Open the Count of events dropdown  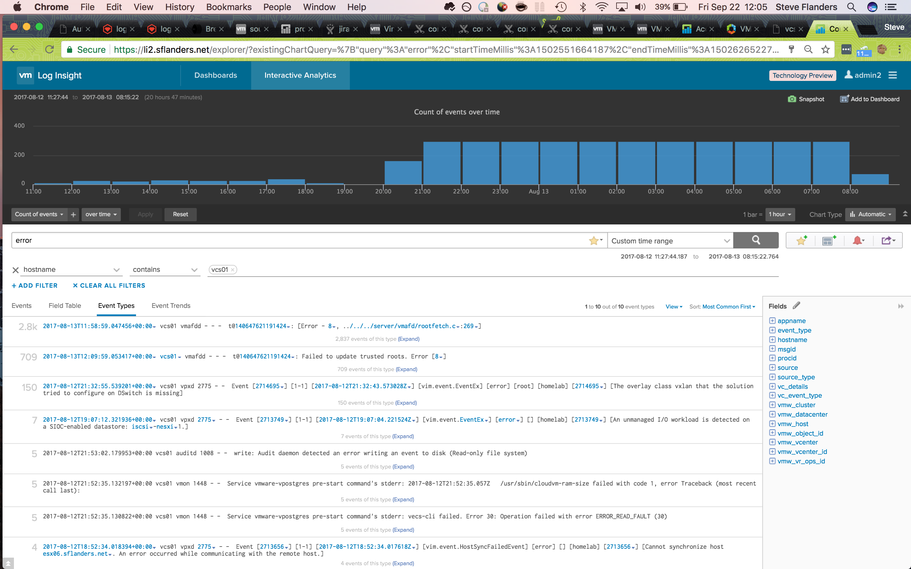pos(39,215)
